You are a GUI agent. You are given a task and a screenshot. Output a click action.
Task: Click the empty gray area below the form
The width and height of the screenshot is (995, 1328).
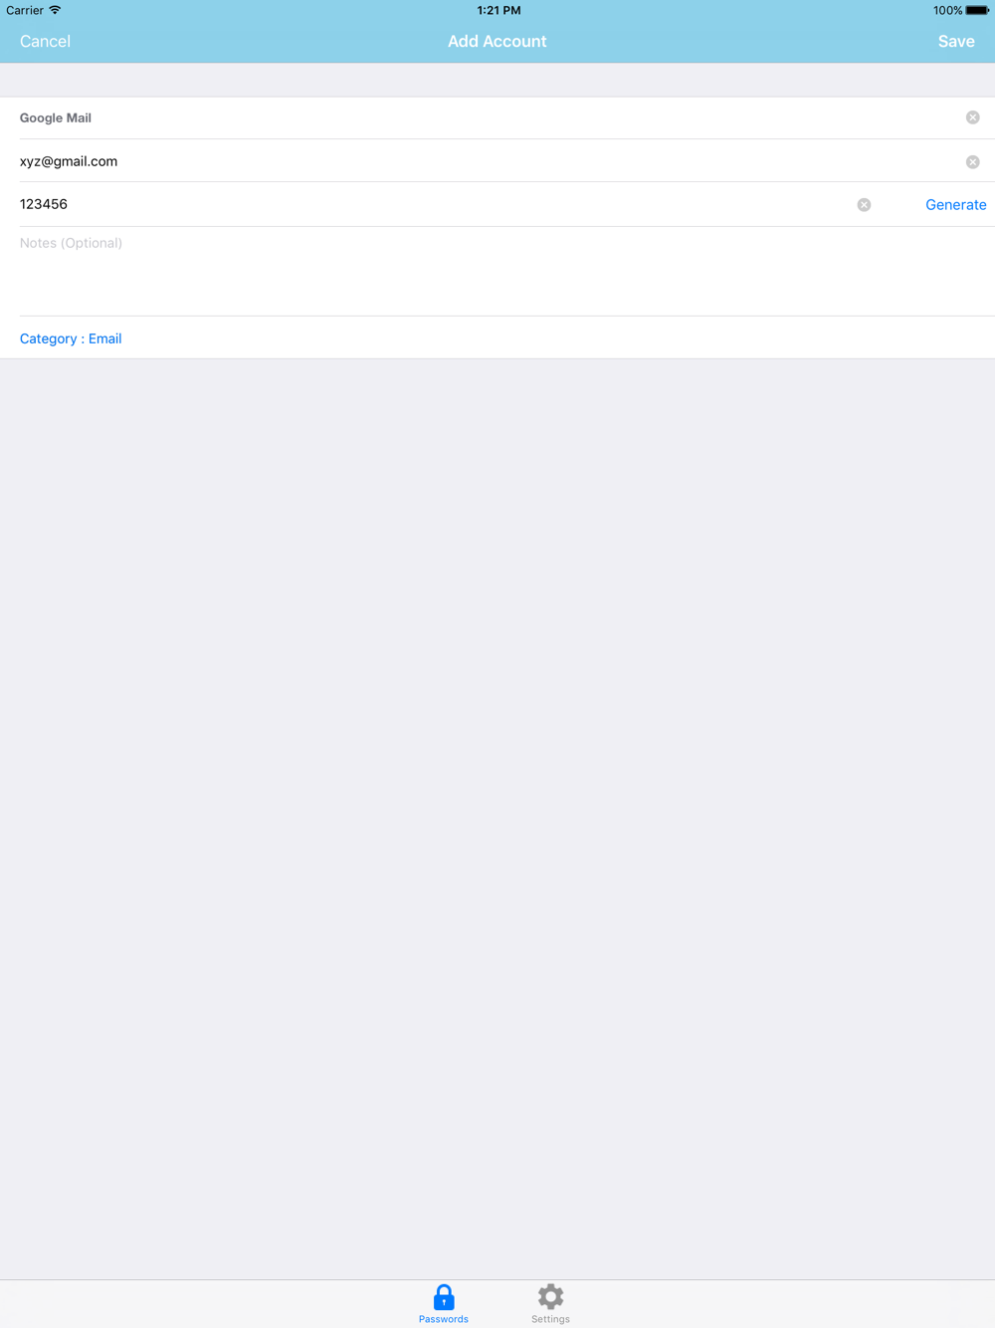(x=497, y=816)
